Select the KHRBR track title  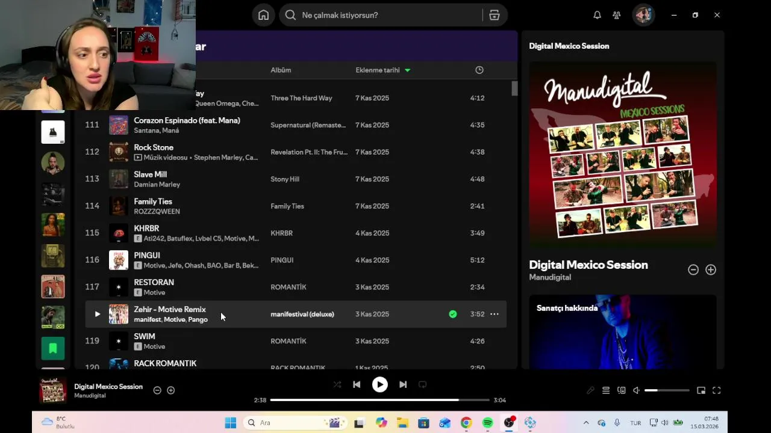pos(146,229)
